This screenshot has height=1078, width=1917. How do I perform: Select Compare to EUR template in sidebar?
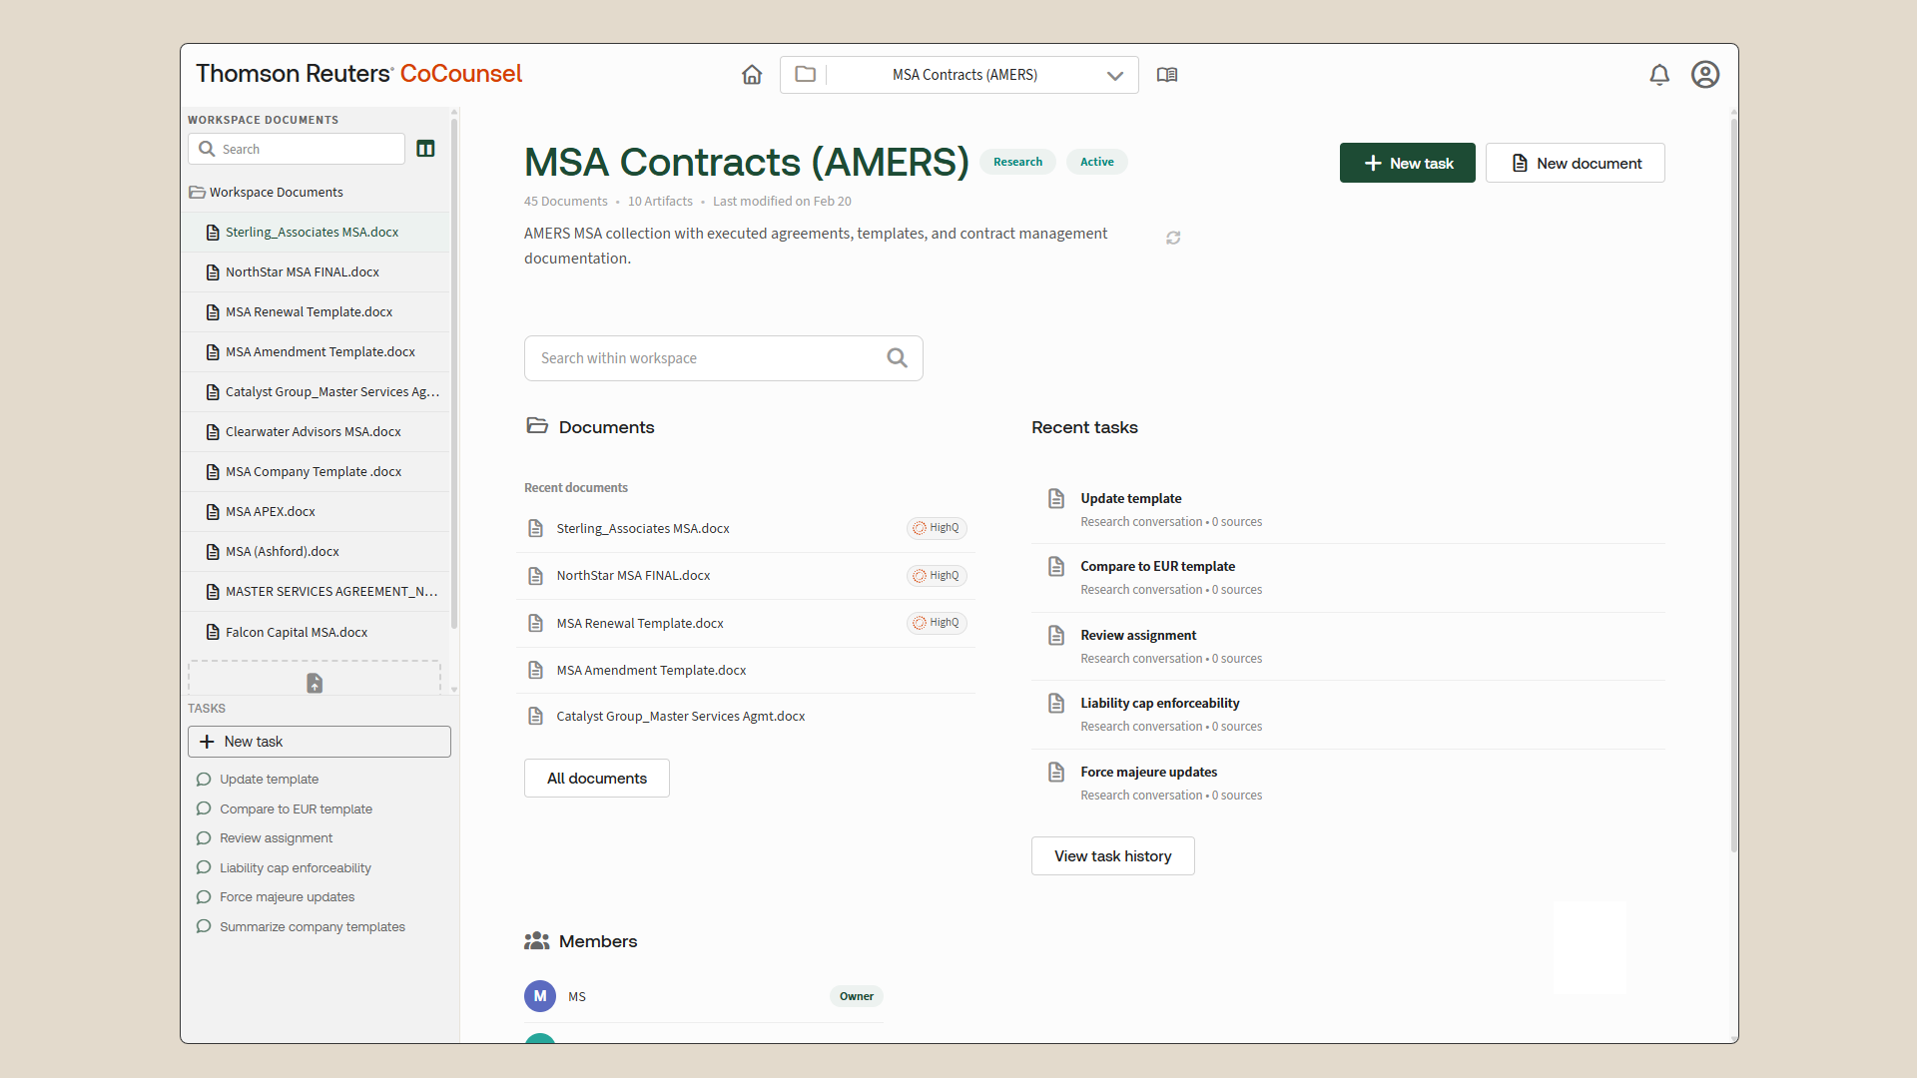(x=296, y=809)
